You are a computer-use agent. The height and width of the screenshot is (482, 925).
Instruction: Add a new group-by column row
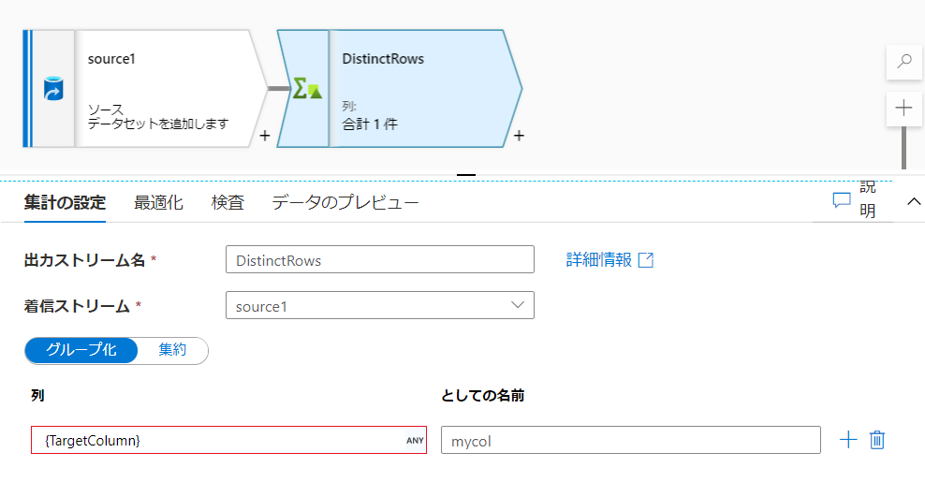tap(847, 440)
